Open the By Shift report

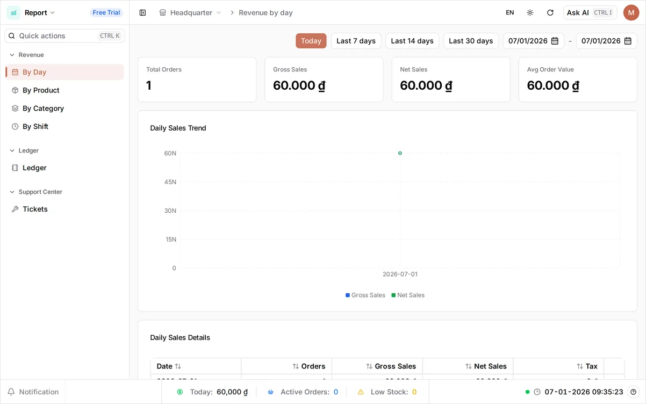click(x=64, y=126)
